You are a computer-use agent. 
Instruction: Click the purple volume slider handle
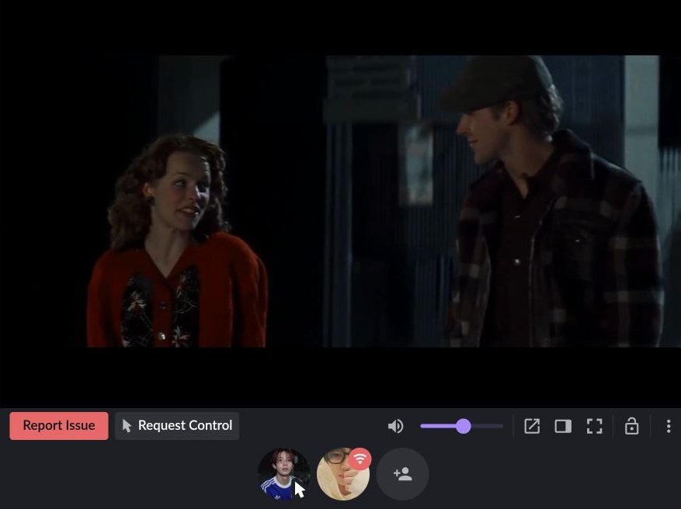click(x=463, y=425)
